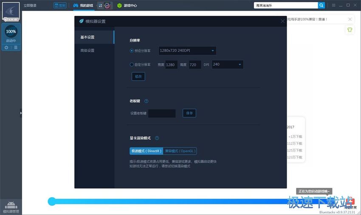Click the power icon under the emulator status
The width and height of the screenshot is (361, 215).
(6, 48)
